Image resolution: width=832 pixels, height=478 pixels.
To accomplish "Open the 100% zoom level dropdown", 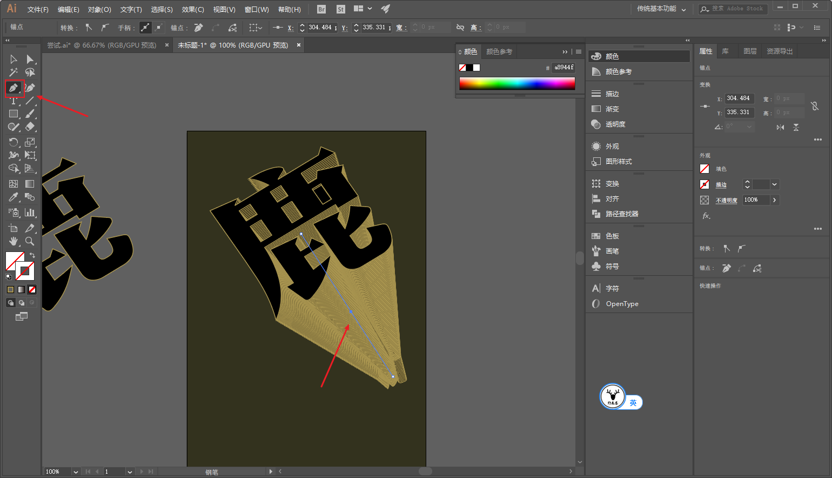I will [x=76, y=472].
